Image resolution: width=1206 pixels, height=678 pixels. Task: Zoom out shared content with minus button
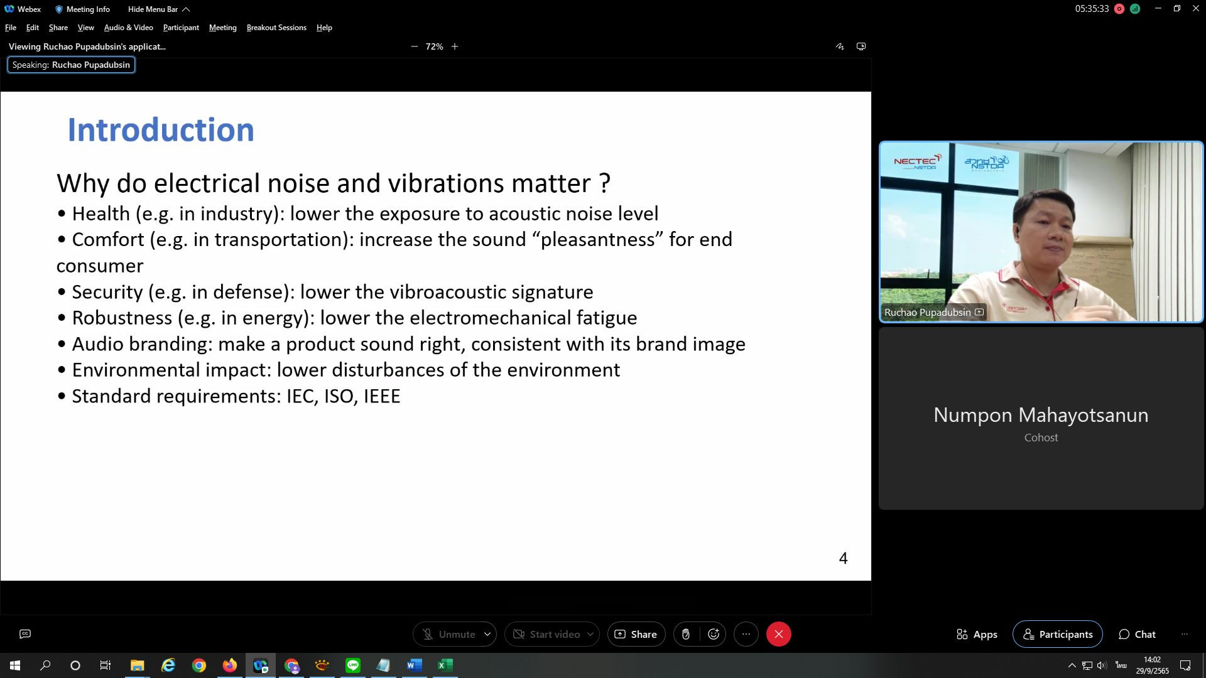click(x=414, y=46)
